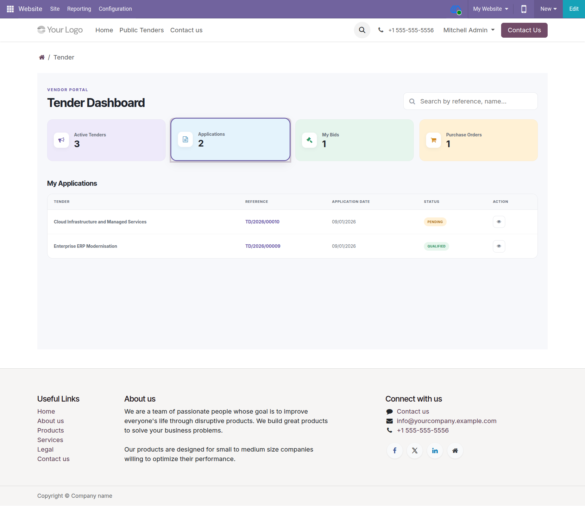Click info@yourcompany.example.com email link
The image size is (585, 506).
coord(447,421)
